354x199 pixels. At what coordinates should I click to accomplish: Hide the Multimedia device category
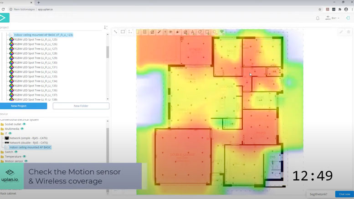(x=22, y=129)
